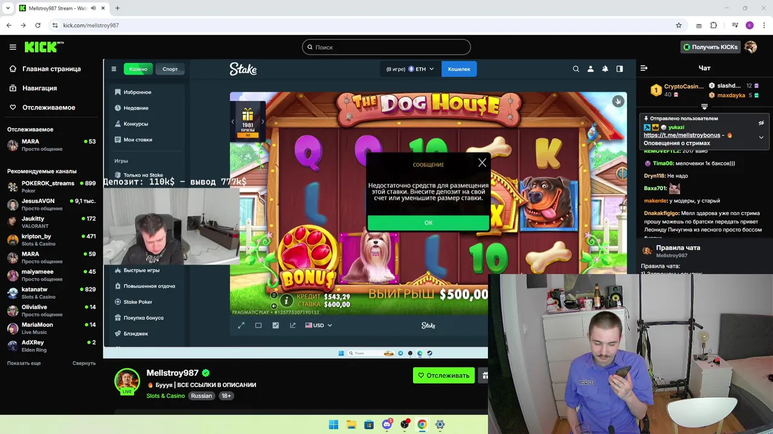This screenshot has width=773, height=434.
Task: Close the "Сообщение" dialog with X
Action: click(x=482, y=163)
